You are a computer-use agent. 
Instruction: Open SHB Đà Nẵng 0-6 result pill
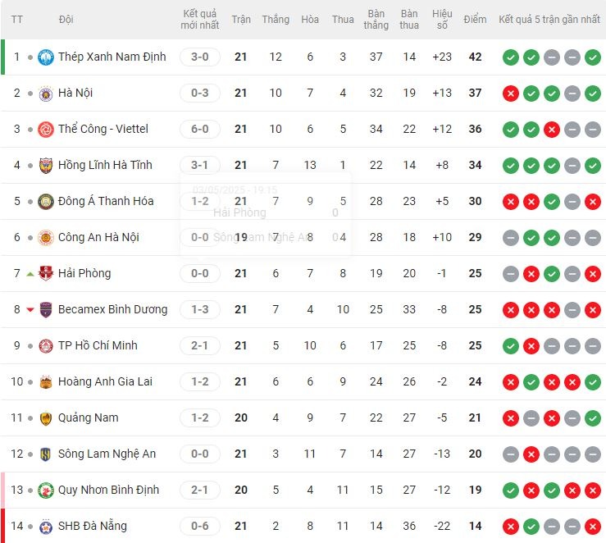click(x=200, y=526)
